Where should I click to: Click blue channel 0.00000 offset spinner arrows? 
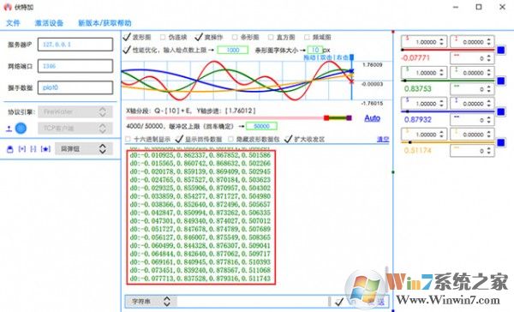coord(489,104)
